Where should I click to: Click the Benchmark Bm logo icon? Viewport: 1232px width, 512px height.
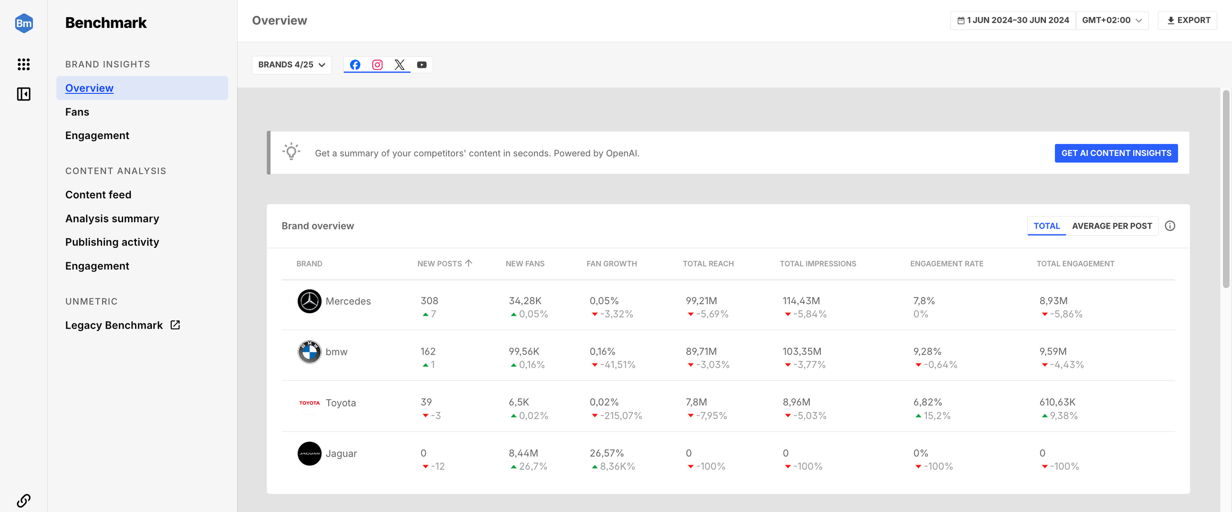[x=24, y=23]
